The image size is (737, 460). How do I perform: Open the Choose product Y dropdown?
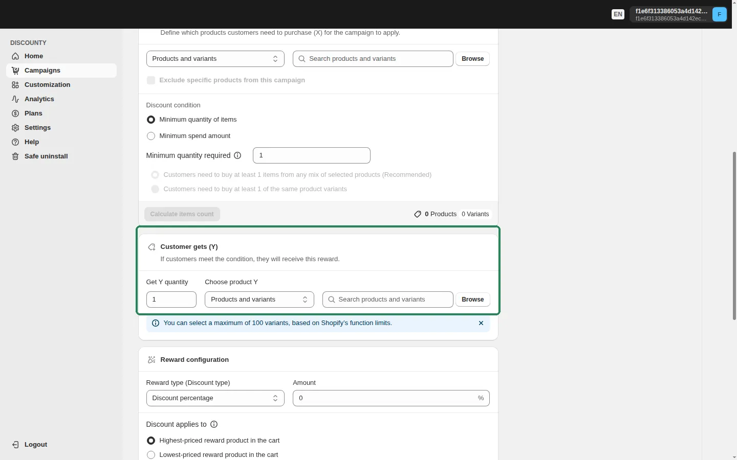[259, 300]
